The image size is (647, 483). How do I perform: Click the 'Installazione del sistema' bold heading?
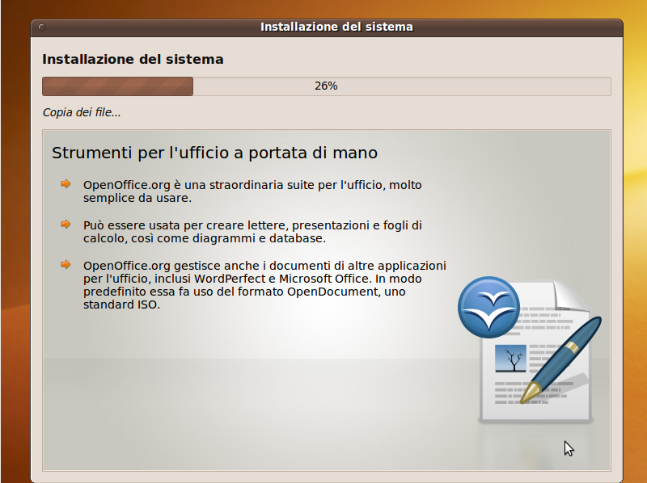click(x=133, y=59)
